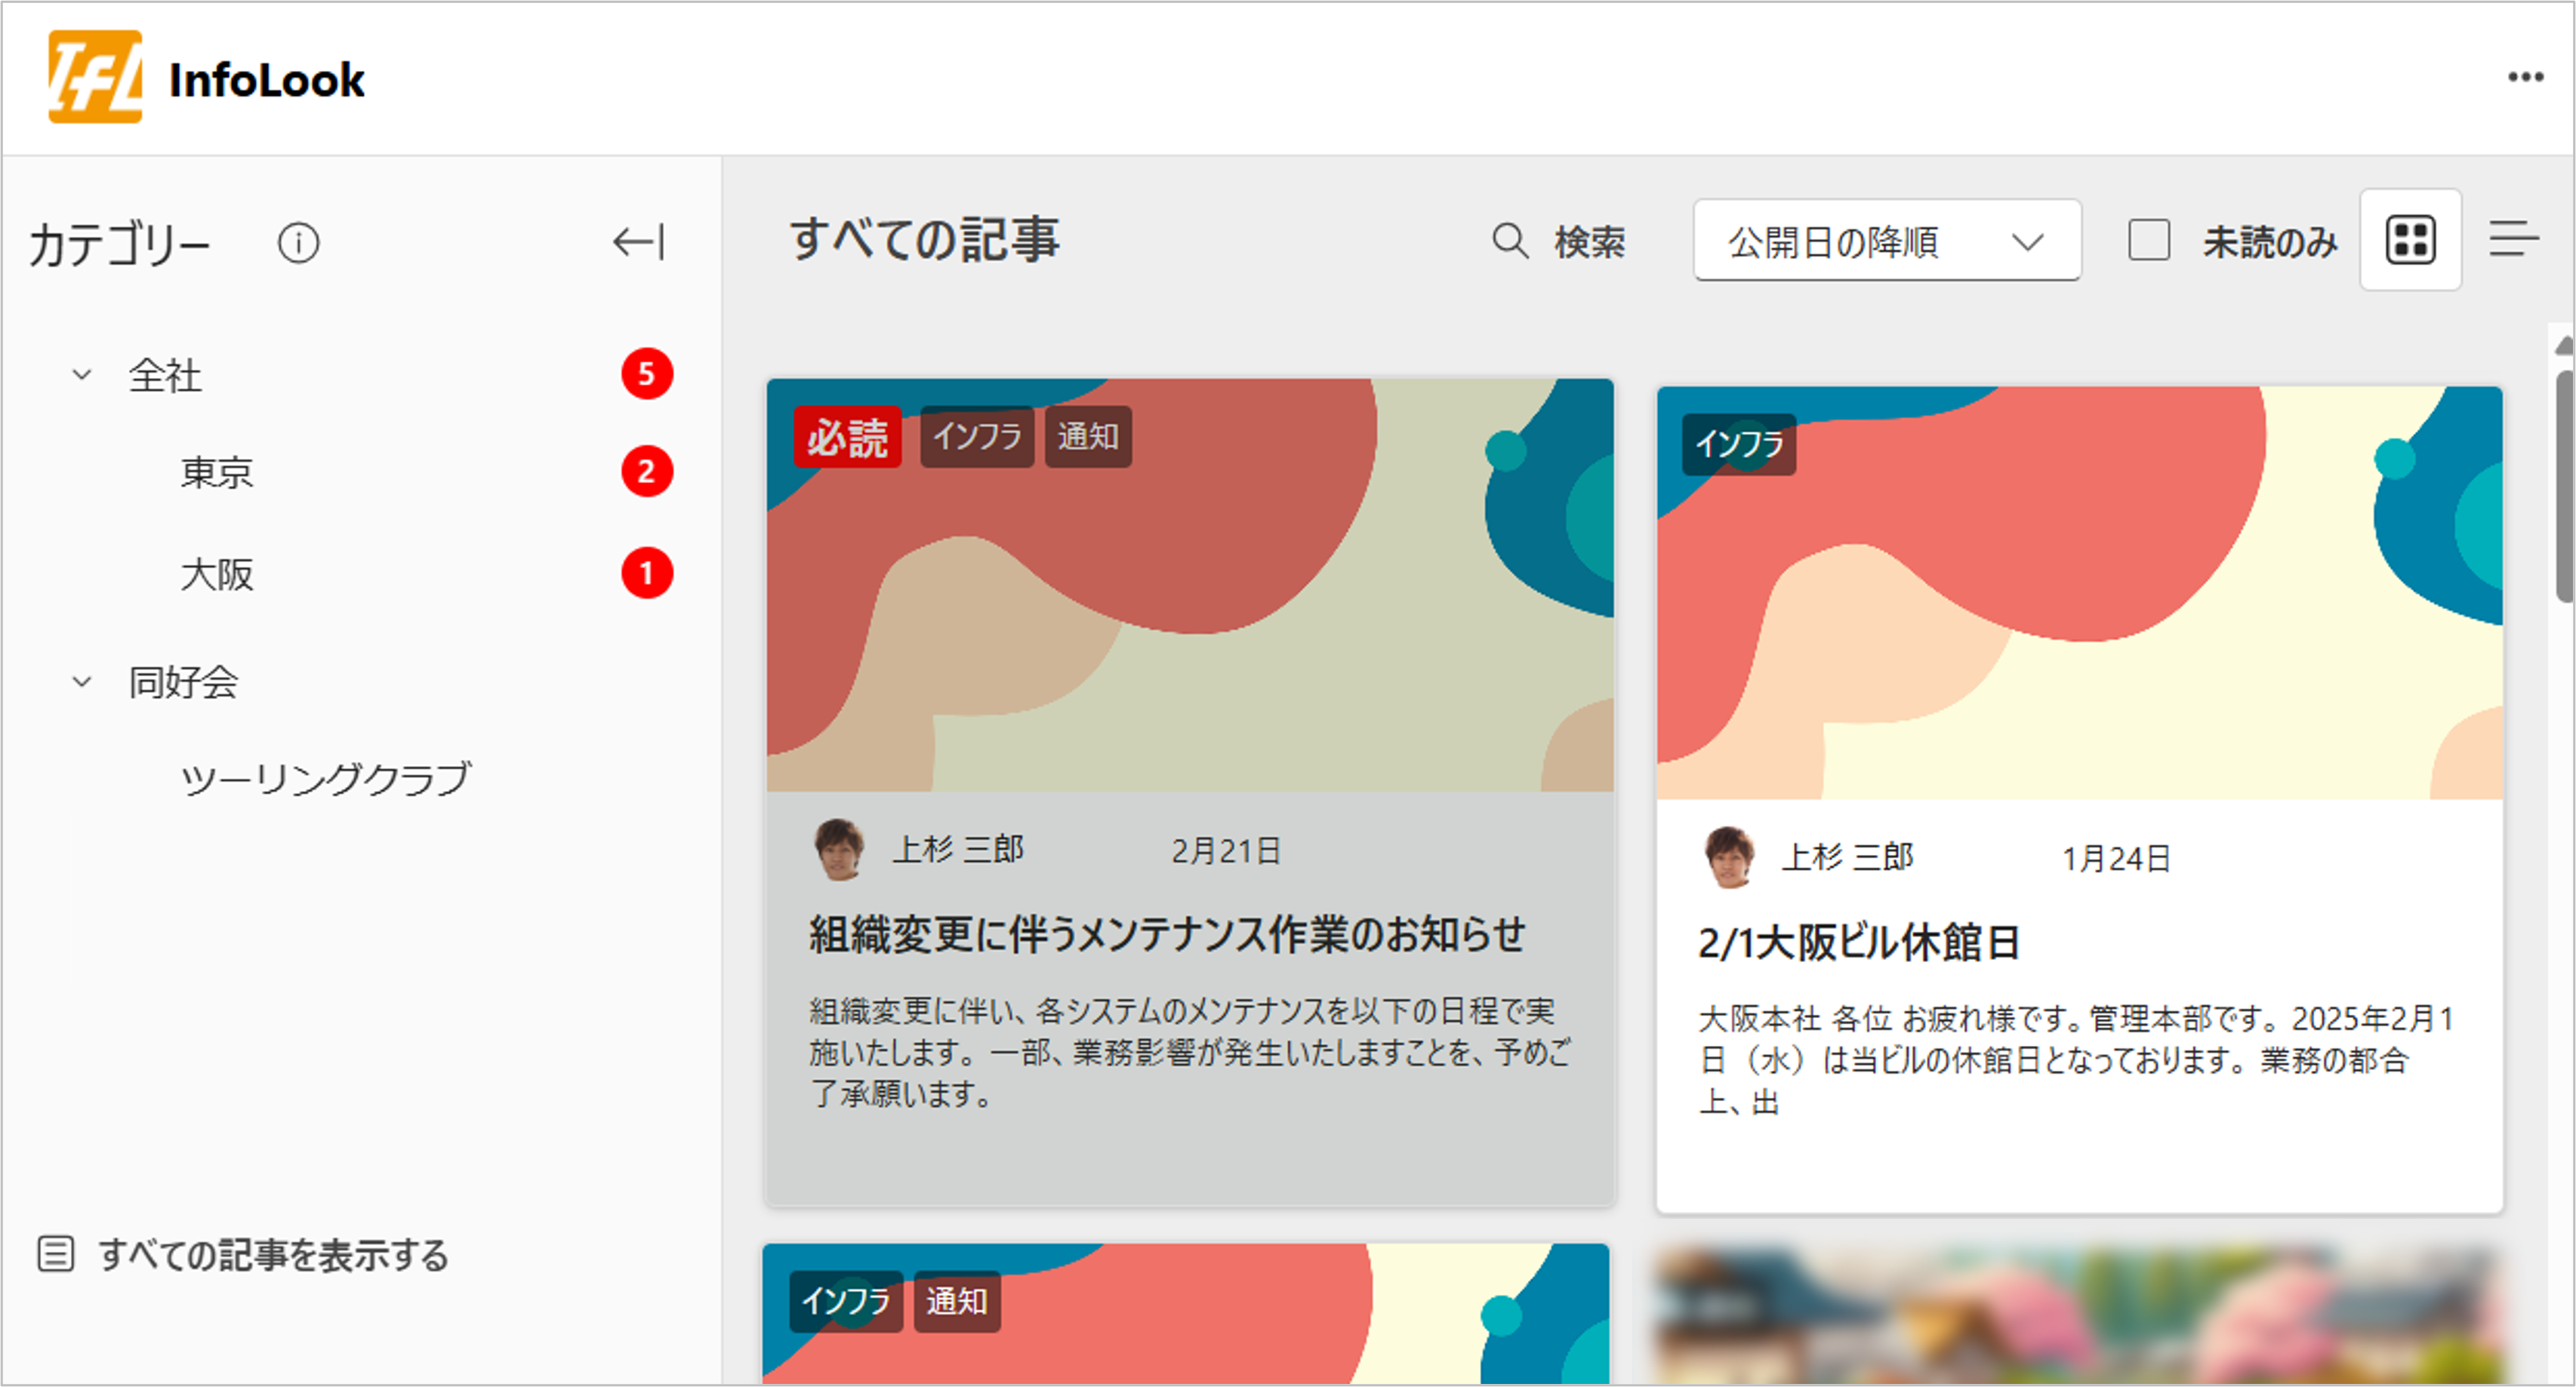The image size is (2576, 1387).
Task: Click the scrollbar up arrow
Action: coord(2565,346)
